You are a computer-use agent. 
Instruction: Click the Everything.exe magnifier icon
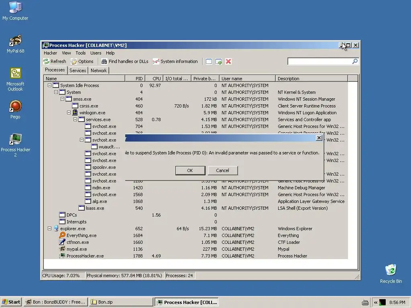62,235
